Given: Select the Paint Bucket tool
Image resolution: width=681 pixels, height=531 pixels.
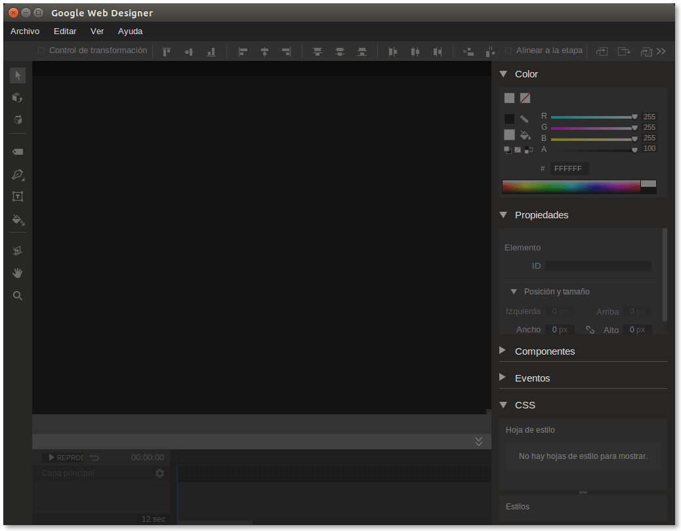Looking at the screenshot, I should (18, 220).
